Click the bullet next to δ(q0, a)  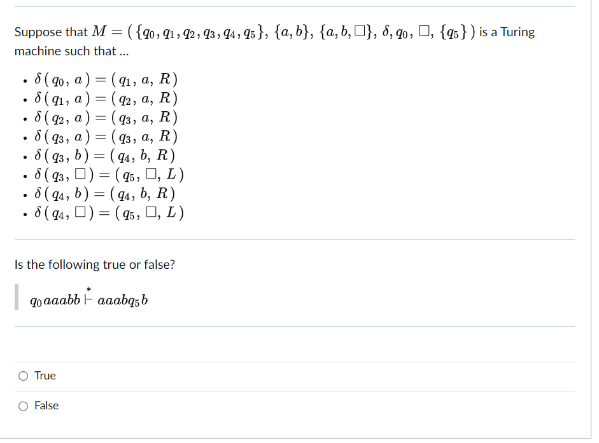(x=24, y=80)
